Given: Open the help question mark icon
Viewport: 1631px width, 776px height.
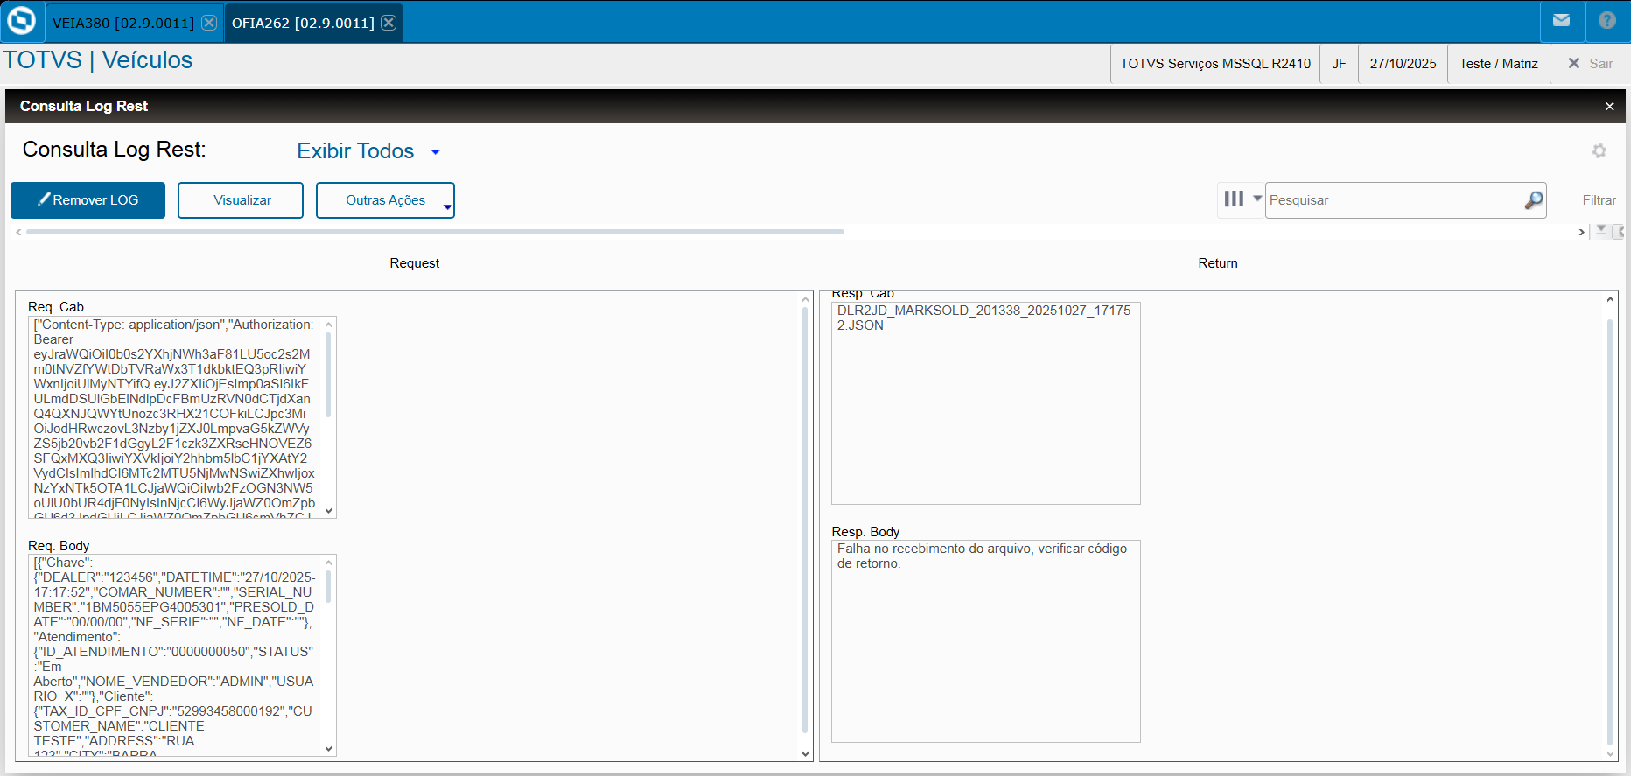Looking at the screenshot, I should point(1607,21).
